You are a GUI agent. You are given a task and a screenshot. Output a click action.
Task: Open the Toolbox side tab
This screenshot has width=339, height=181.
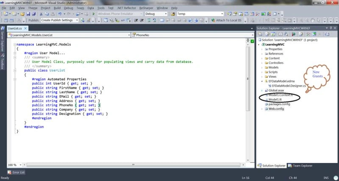tap(3, 61)
